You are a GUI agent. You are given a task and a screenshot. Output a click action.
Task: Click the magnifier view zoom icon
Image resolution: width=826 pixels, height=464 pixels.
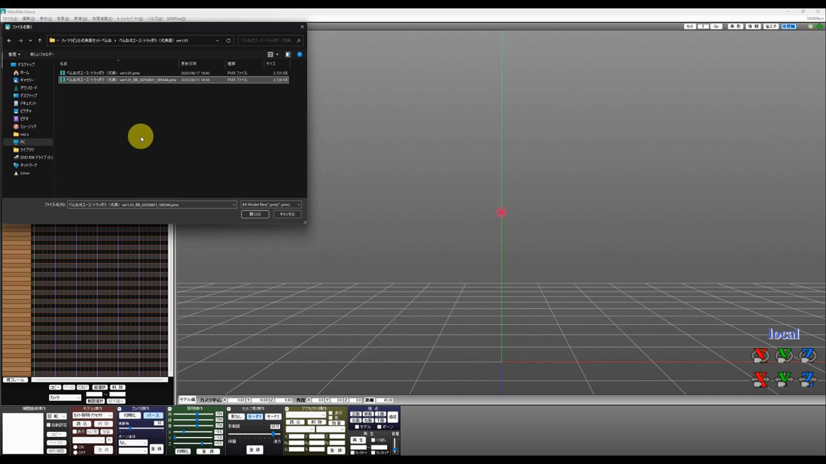point(811,26)
